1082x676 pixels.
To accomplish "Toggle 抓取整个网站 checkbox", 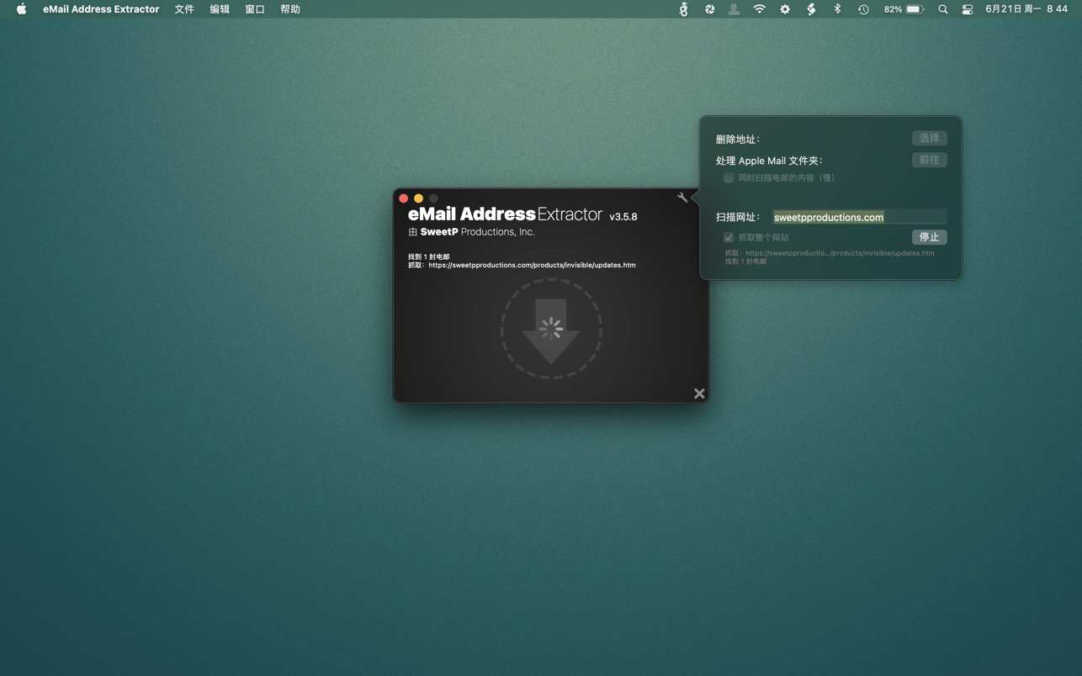I will pyautogui.click(x=729, y=238).
